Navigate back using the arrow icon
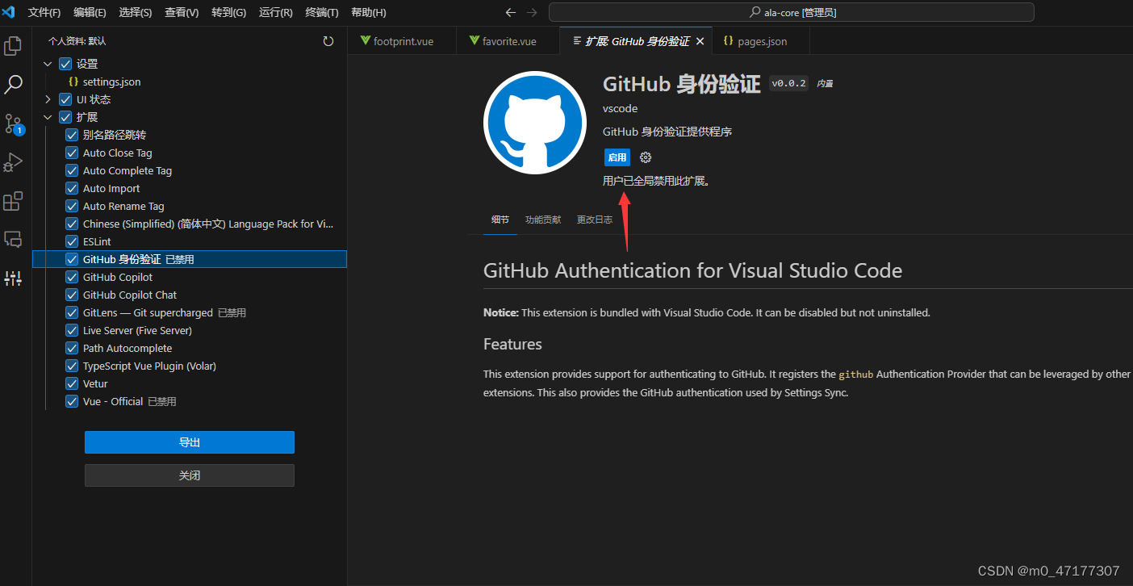The image size is (1133, 586). click(x=511, y=12)
